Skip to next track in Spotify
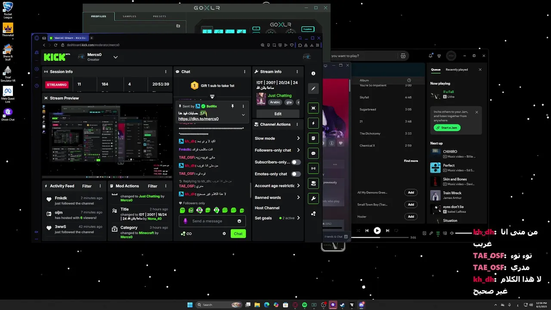The height and width of the screenshot is (310, 551). pyautogui.click(x=387, y=230)
